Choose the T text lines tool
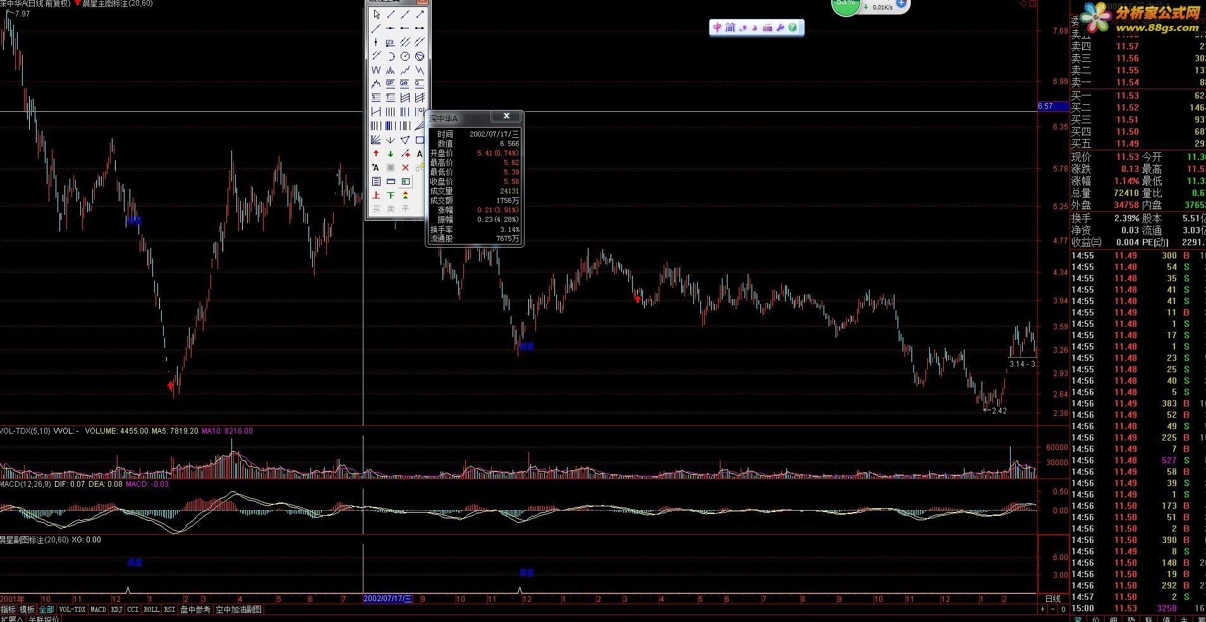Viewport: 1206px width, 622px height. point(391,97)
